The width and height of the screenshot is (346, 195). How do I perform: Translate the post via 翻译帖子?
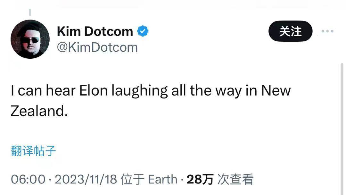point(33,151)
